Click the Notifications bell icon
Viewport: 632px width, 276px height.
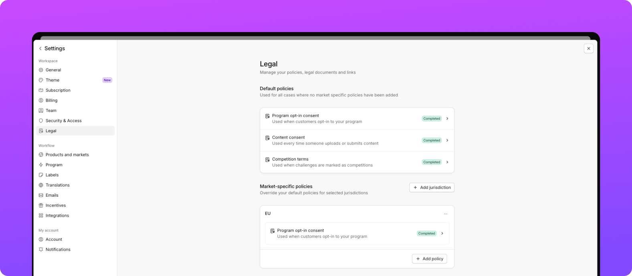pos(41,250)
